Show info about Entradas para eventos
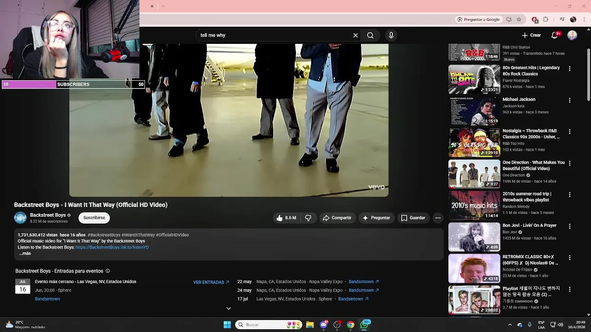The height and width of the screenshot is (332, 591). [108, 271]
